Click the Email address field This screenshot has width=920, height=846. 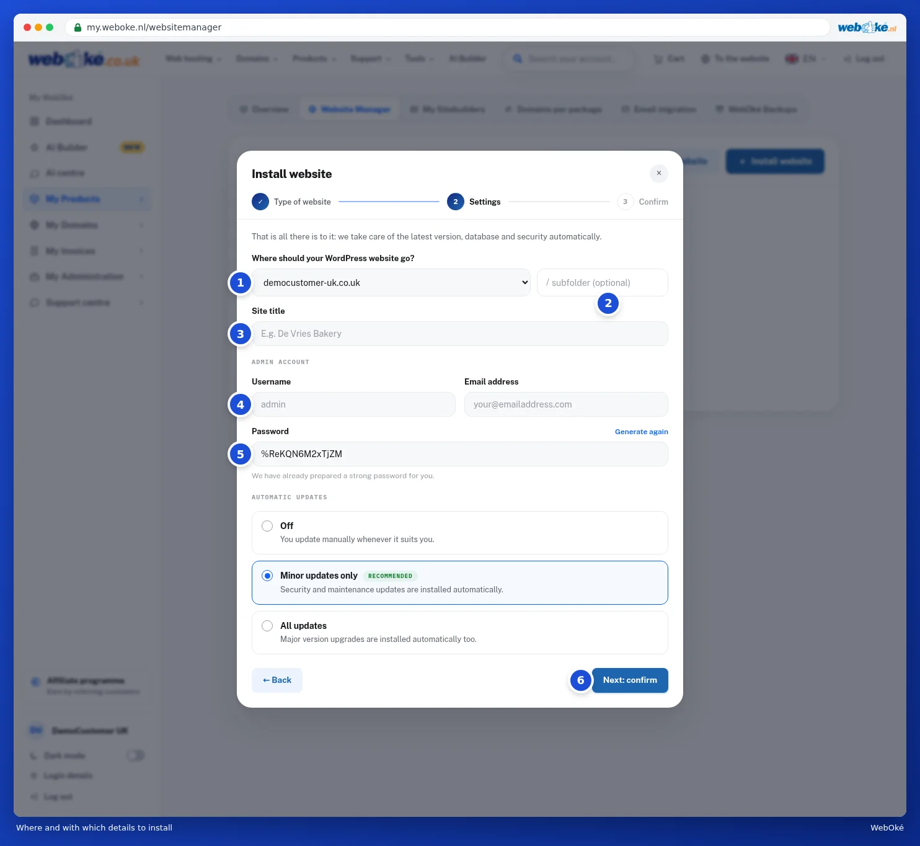pyautogui.click(x=566, y=404)
